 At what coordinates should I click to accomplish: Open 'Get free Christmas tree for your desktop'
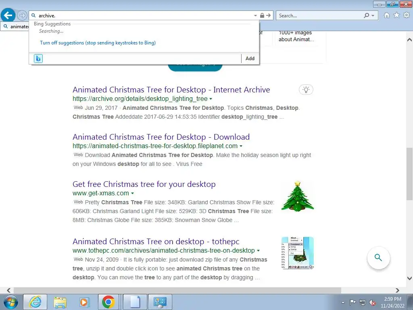click(x=144, y=184)
